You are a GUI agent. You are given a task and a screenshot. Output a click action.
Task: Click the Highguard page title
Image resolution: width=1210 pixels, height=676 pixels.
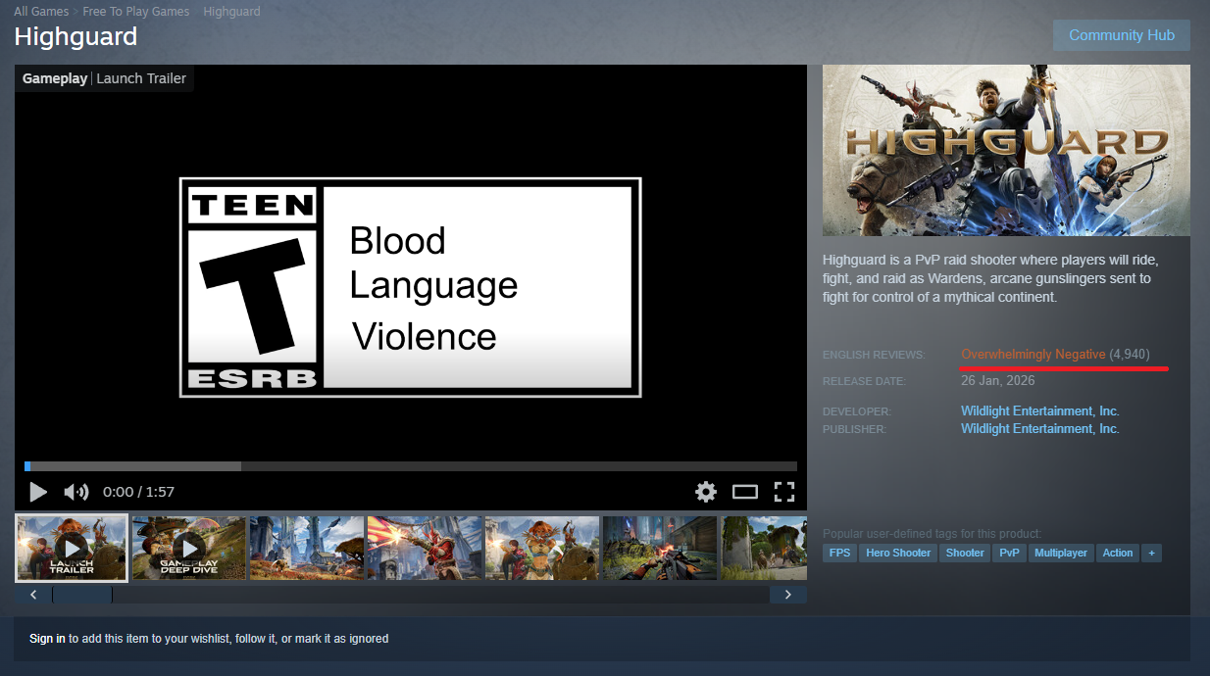point(76,37)
